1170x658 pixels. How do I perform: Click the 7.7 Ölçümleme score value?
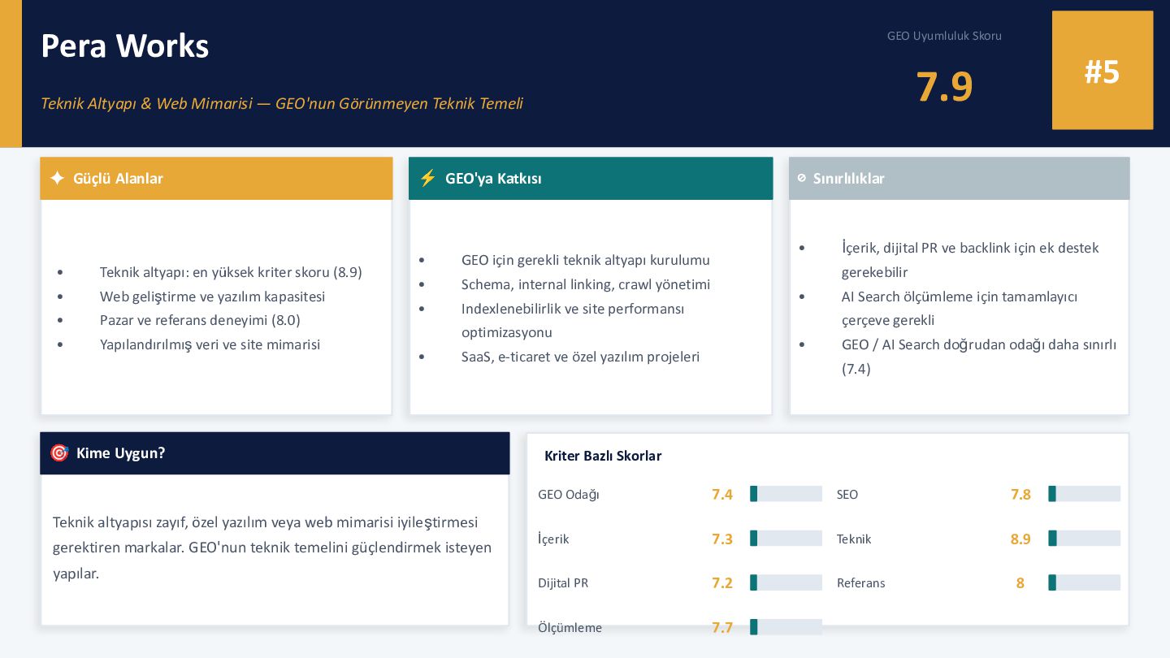pos(722,627)
